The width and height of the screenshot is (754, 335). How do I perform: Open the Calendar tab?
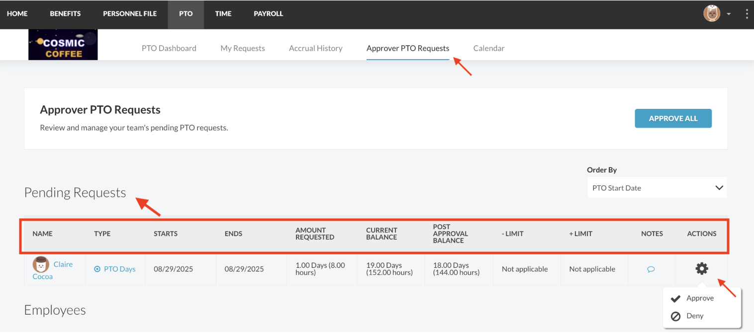tap(488, 48)
